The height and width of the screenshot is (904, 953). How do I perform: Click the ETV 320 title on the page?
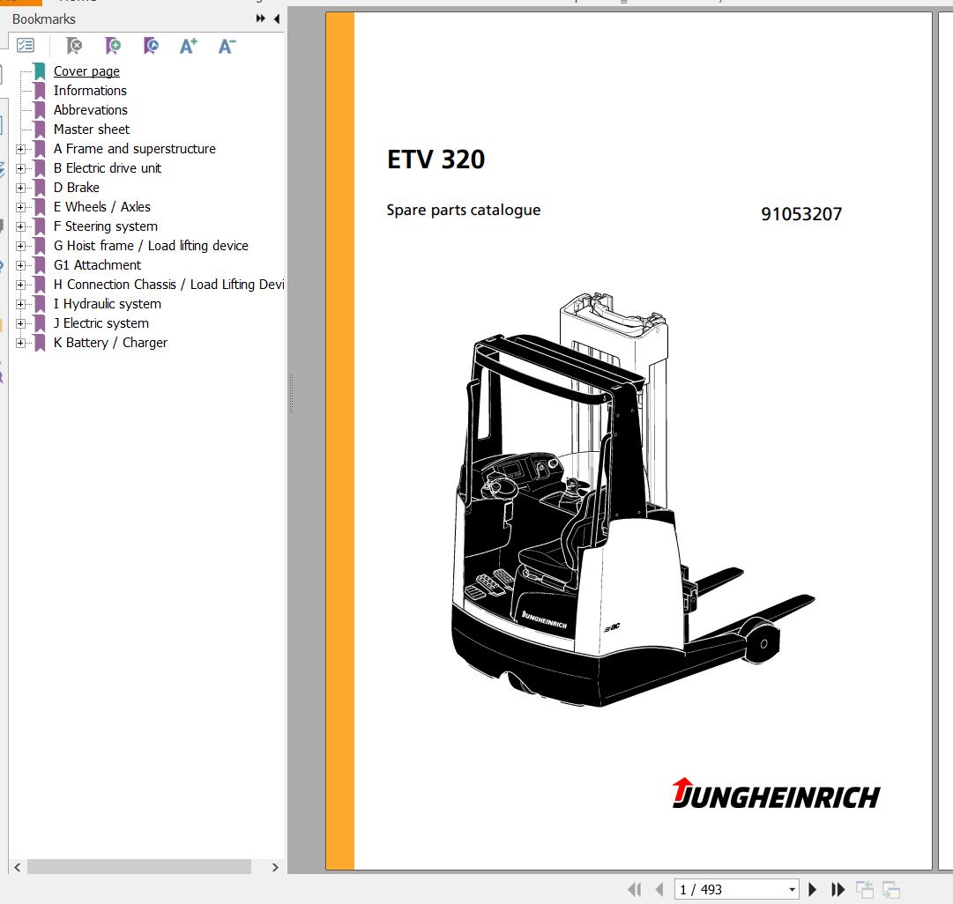tap(436, 159)
